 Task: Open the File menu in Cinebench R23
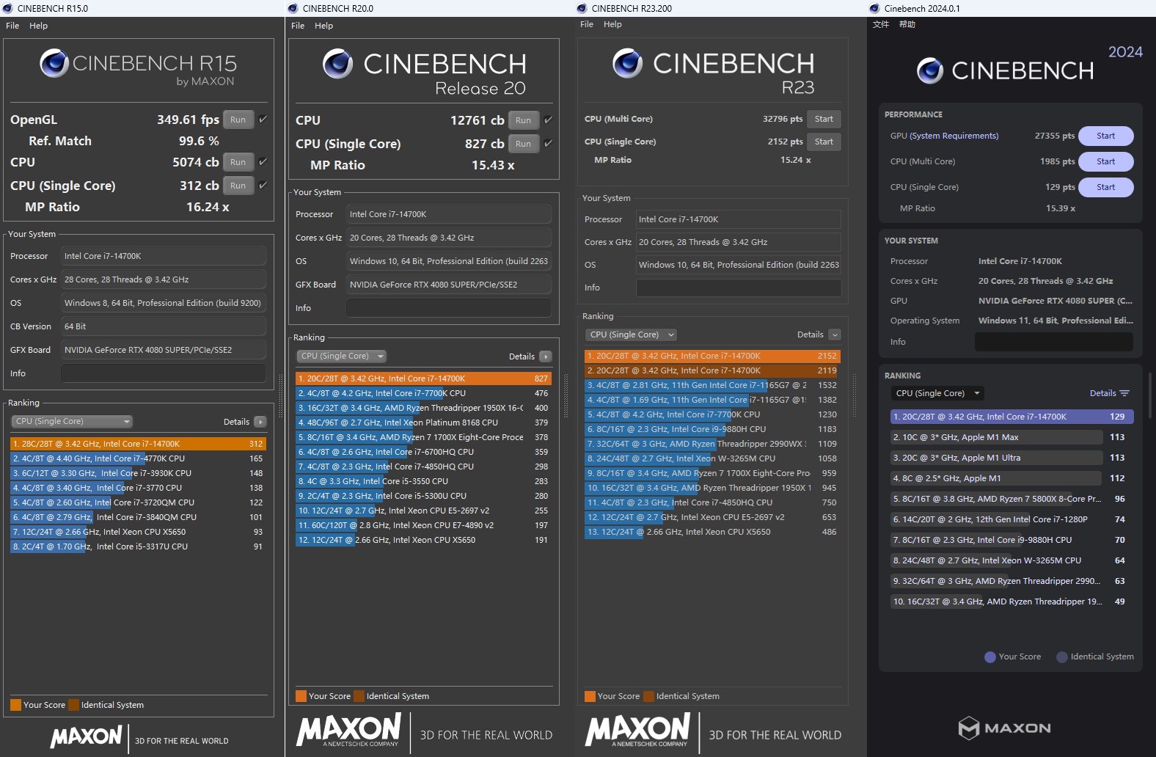click(x=587, y=24)
